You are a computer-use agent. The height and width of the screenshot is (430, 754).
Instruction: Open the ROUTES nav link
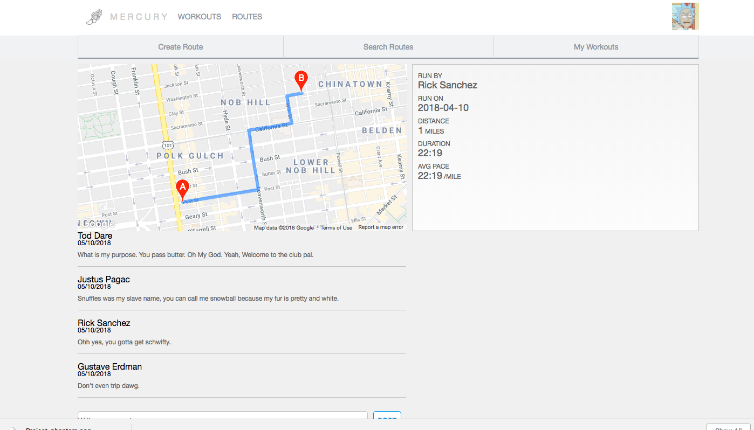[247, 17]
